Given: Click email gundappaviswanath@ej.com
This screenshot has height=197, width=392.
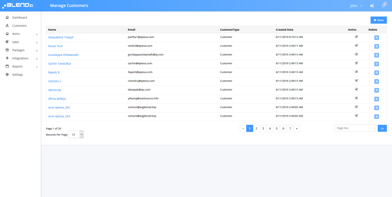Looking at the screenshot, I should pos(145,54).
